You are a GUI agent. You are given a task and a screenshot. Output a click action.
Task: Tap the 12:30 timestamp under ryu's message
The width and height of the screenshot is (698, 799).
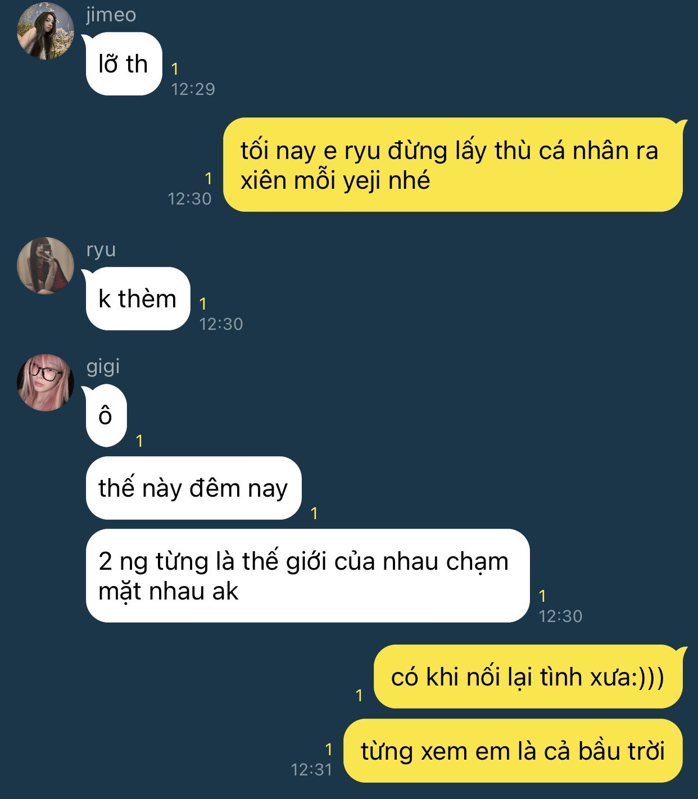221,324
